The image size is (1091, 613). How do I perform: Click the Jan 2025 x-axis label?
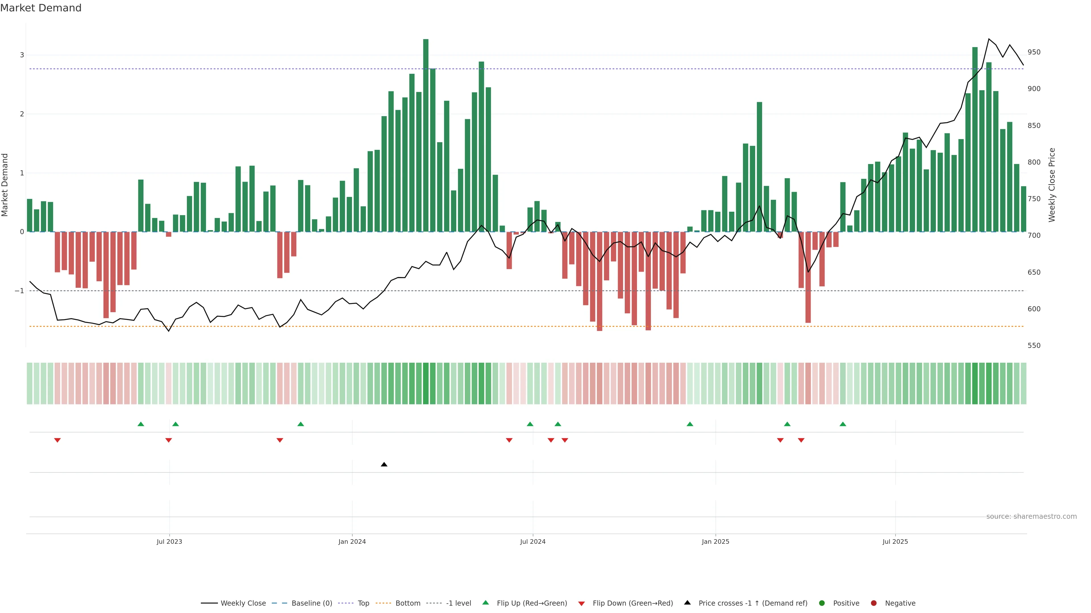tap(715, 541)
